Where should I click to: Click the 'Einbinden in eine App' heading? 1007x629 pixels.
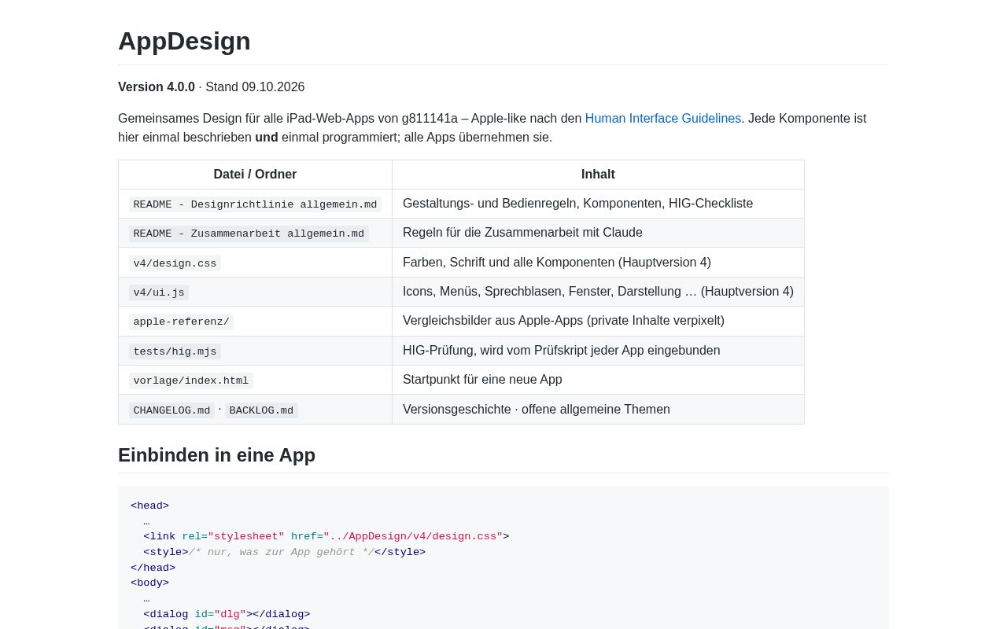tap(216, 455)
